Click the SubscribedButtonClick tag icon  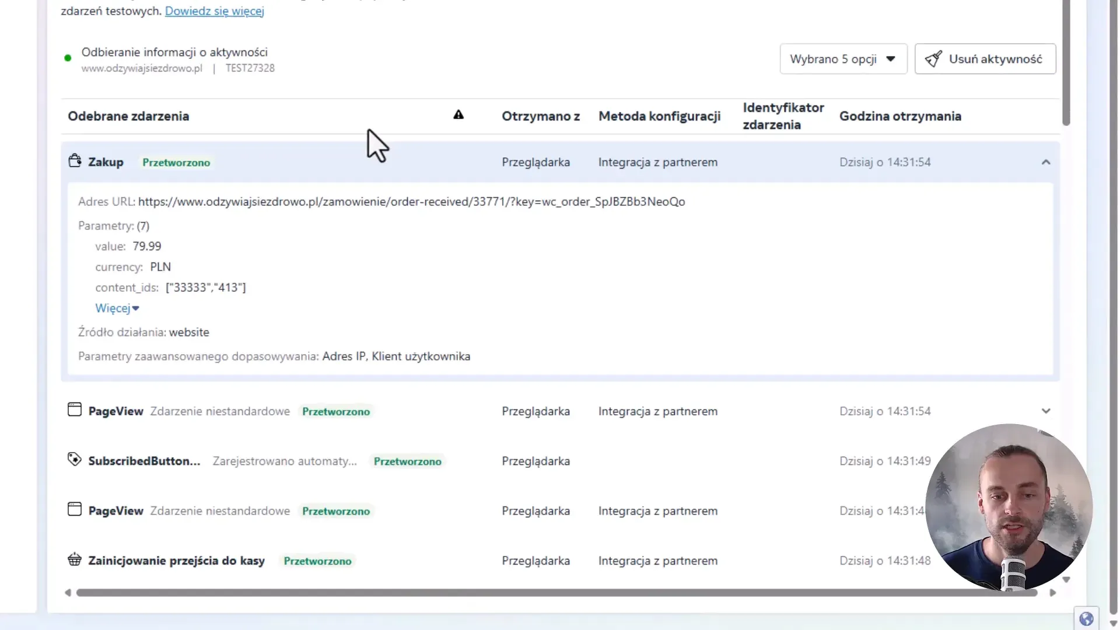(75, 459)
